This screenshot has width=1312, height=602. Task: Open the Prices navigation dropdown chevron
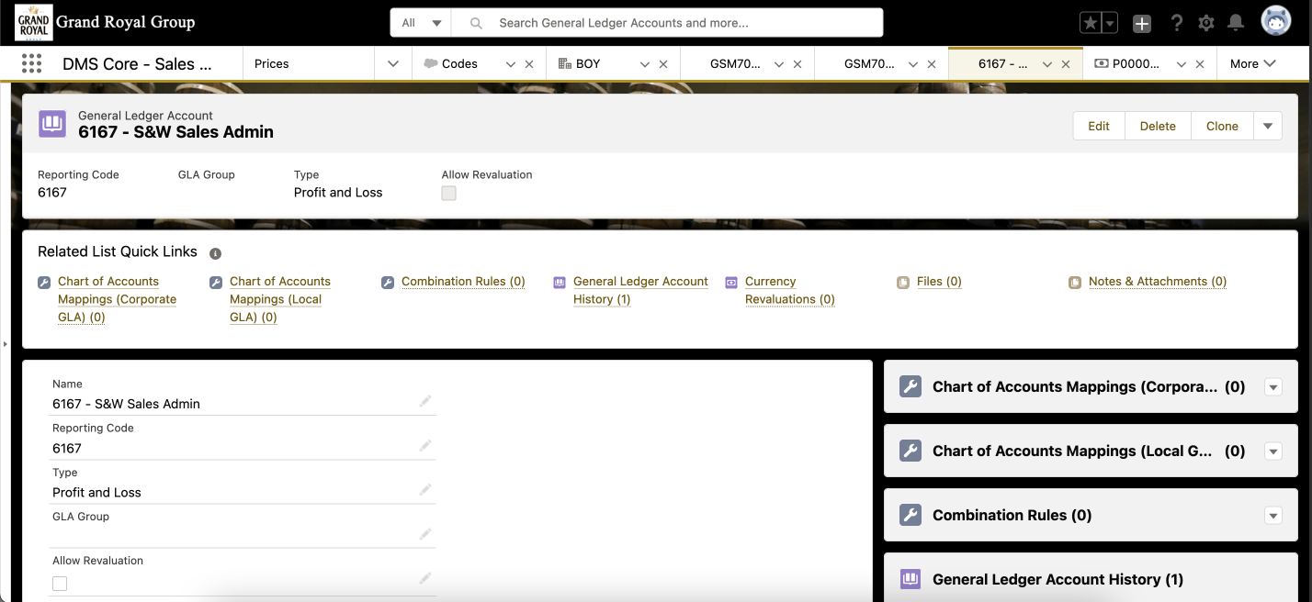coord(393,63)
